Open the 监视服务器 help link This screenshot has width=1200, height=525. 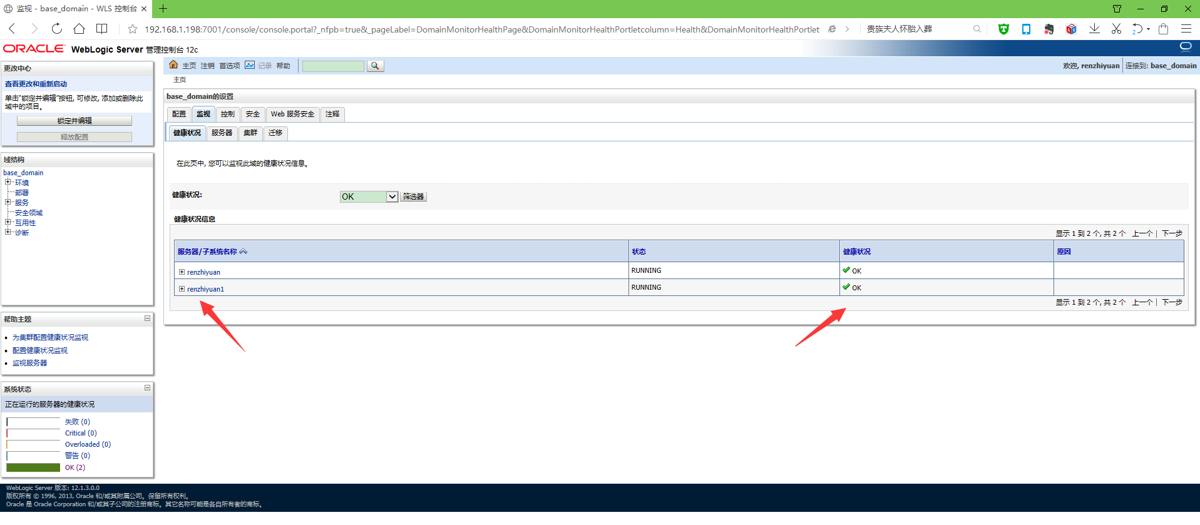pos(29,363)
